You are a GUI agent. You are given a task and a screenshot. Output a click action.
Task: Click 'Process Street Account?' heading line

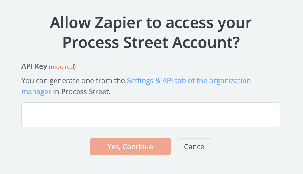pyautogui.click(x=151, y=43)
